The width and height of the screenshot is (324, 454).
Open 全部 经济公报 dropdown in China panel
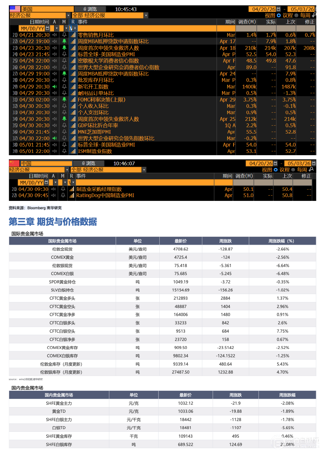(144, 170)
